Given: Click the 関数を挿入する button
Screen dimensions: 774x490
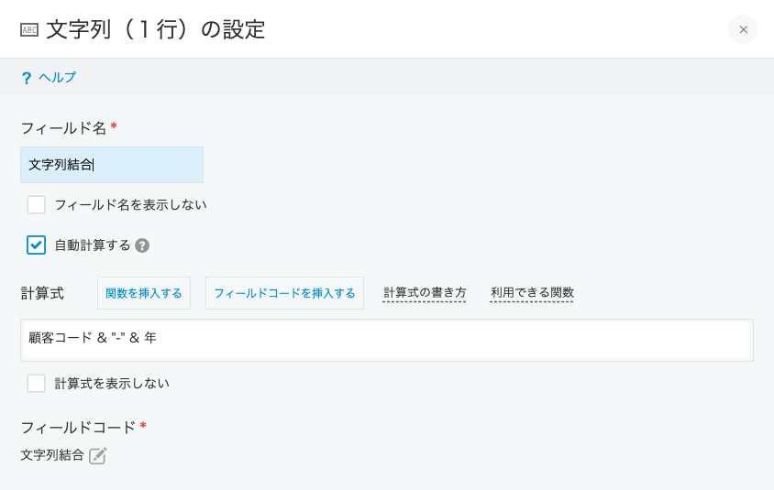Looking at the screenshot, I should pos(144,293).
